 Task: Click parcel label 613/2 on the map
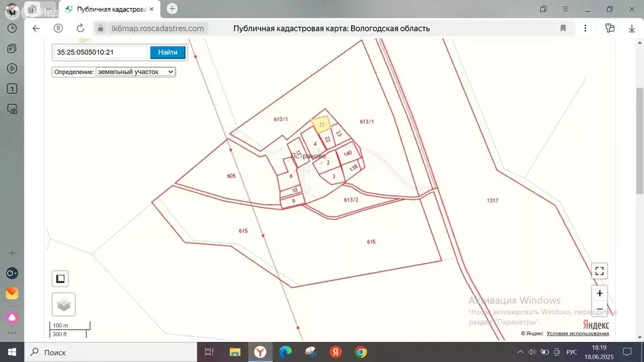tap(351, 200)
